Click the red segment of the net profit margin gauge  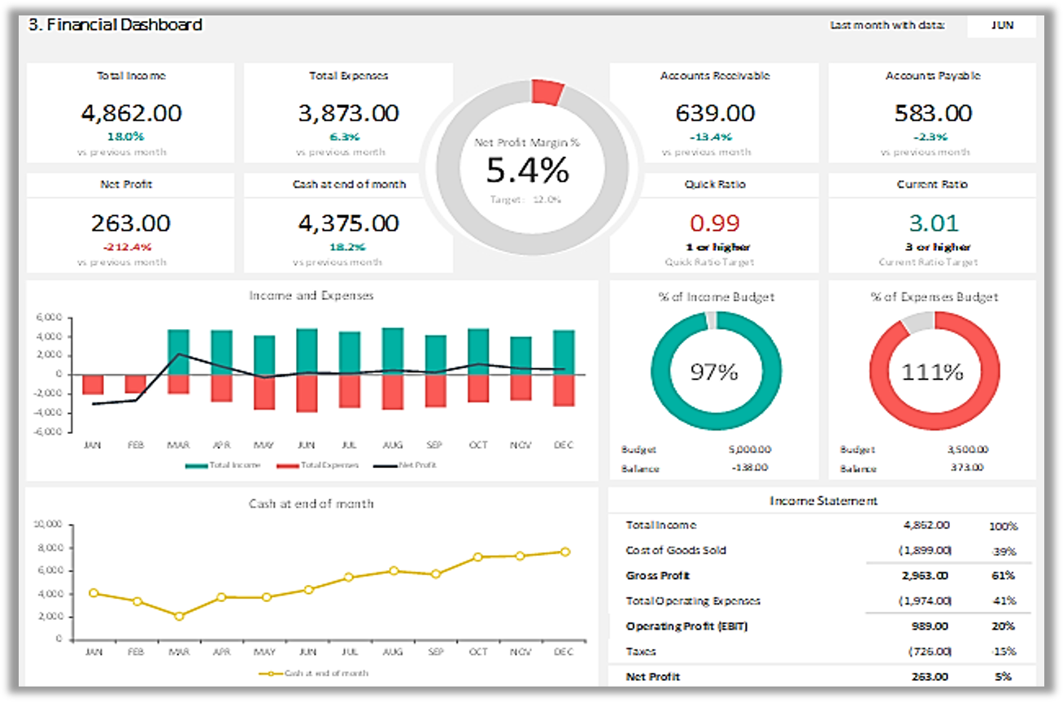[547, 92]
